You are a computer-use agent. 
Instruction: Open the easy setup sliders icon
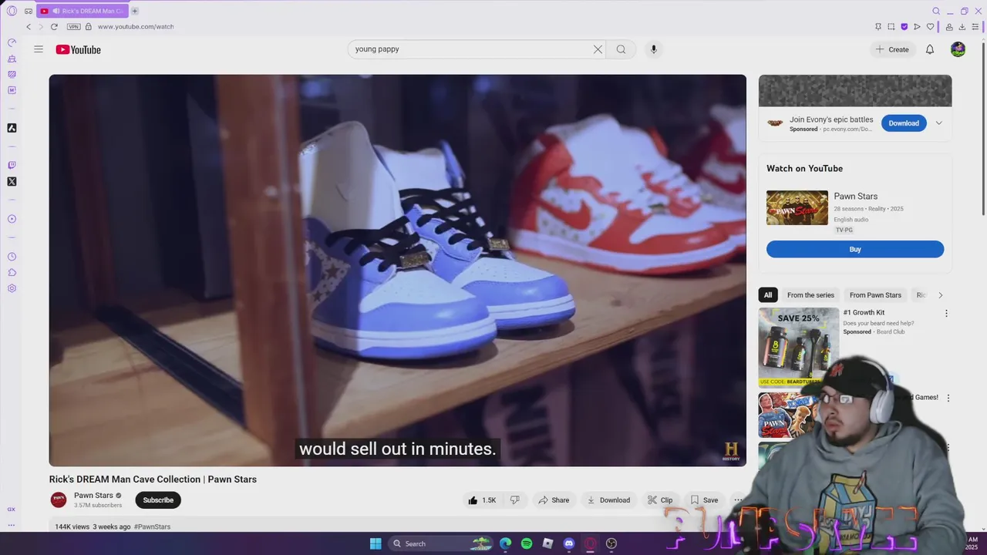[x=975, y=26]
